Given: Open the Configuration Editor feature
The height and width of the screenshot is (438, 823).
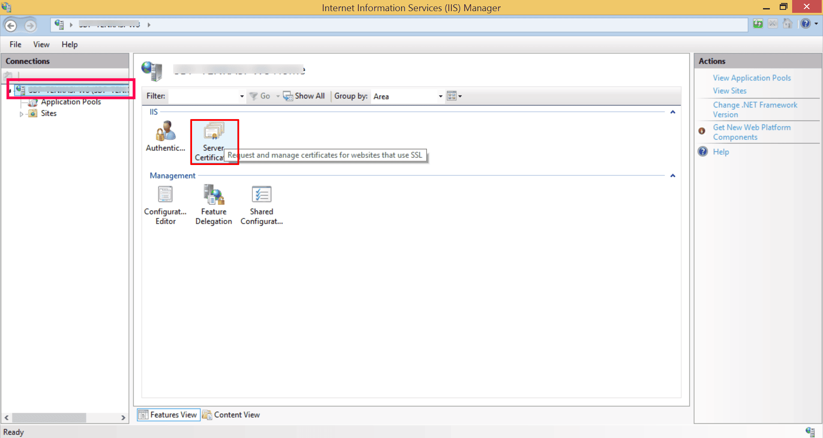Looking at the screenshot, I should (x=165, y=205).
